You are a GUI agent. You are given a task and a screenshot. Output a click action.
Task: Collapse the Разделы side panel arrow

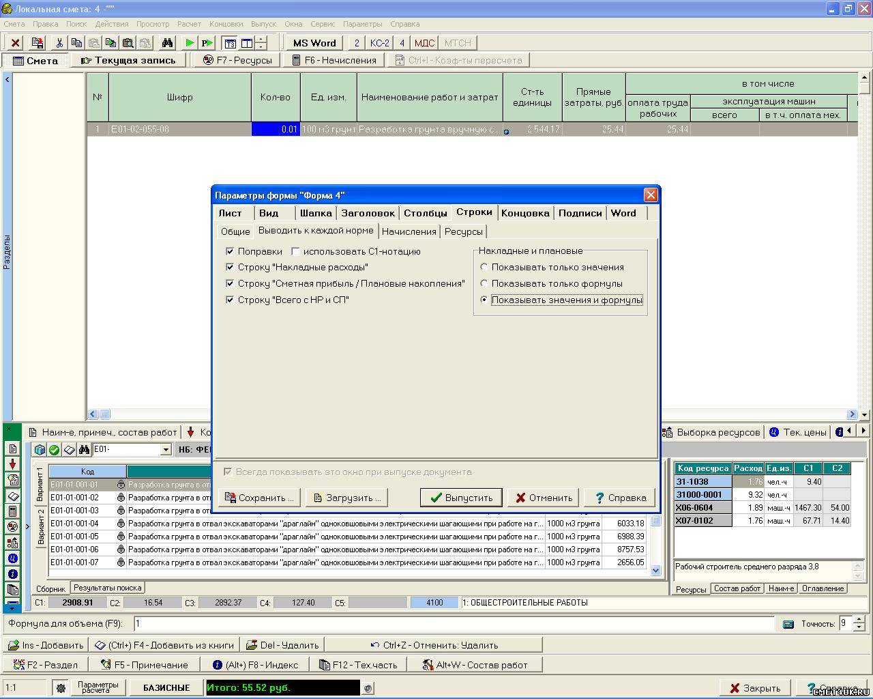pyautogui.click(x=8, y=79)
